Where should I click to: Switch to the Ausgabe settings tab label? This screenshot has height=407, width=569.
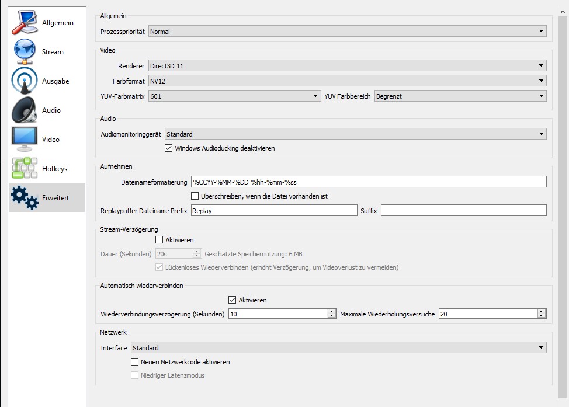[55, 81]
